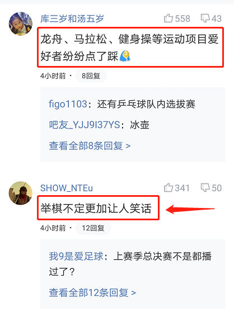Visit figo1103's profile

point(68,105)
